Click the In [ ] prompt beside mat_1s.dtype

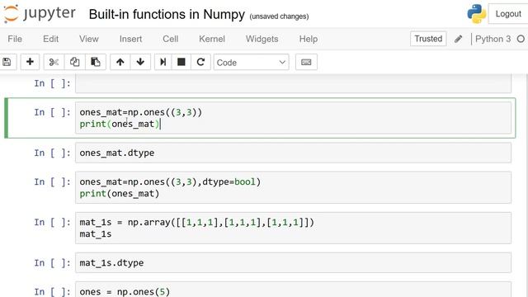click(x=52, y=262)
